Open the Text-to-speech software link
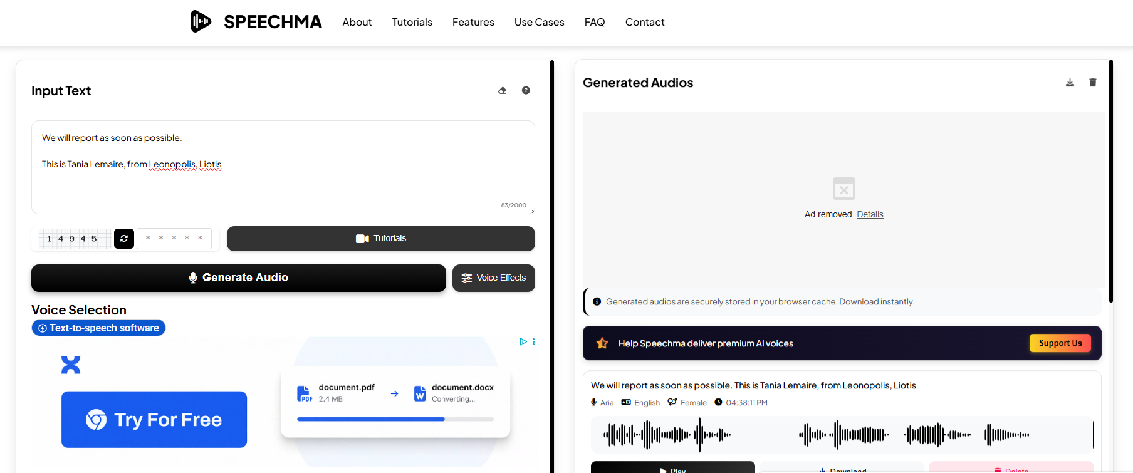 point(98,328)
